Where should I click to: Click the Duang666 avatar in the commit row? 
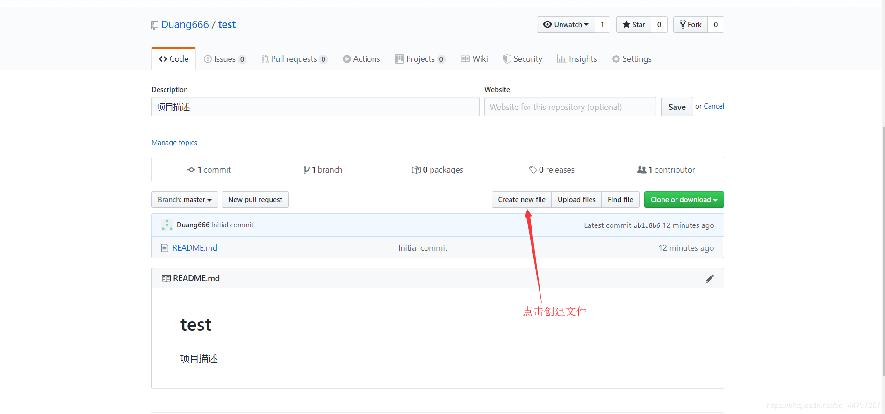pyautogui.click(x=167, y=225)
